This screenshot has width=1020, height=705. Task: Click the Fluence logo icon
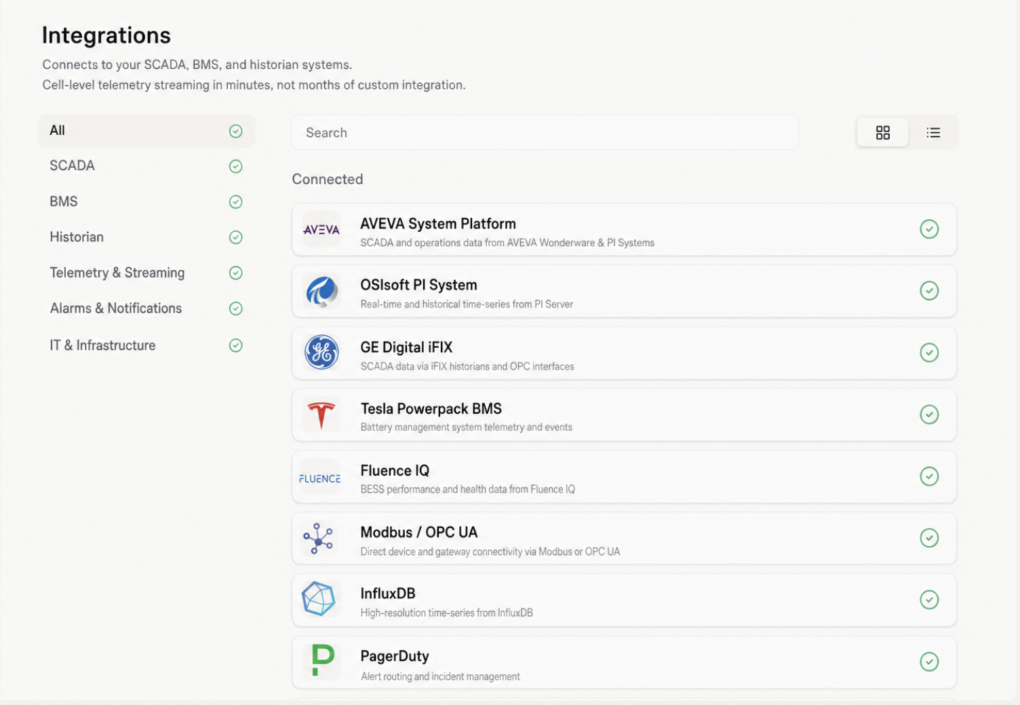(320, 478)
